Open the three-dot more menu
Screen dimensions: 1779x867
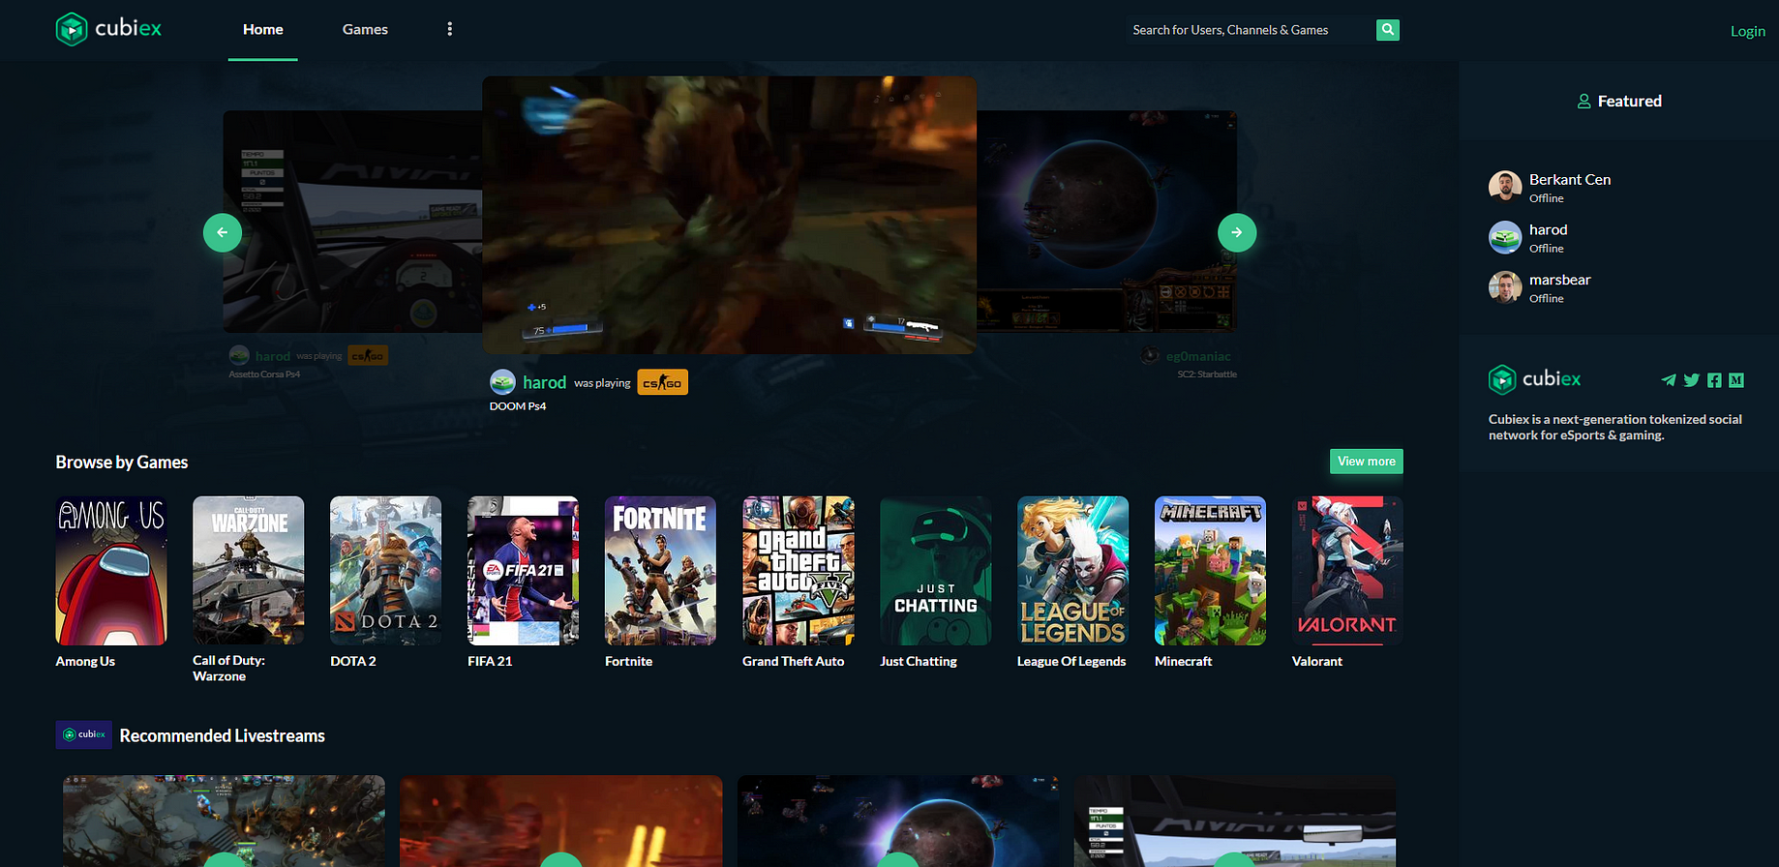(449, 29)
